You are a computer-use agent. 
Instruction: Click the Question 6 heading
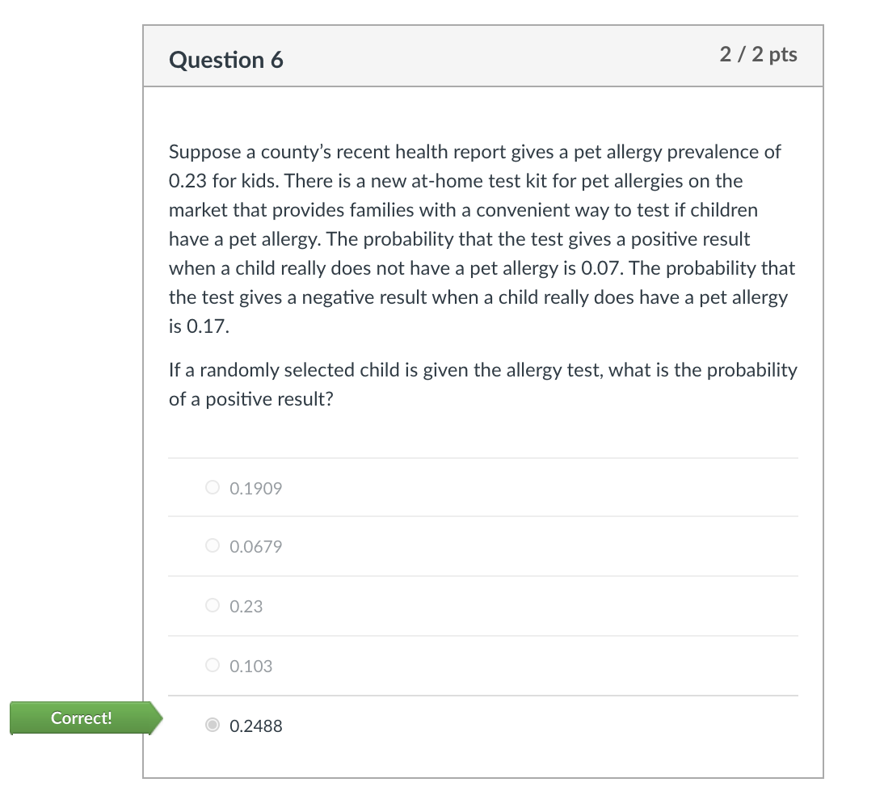(227, 59)
